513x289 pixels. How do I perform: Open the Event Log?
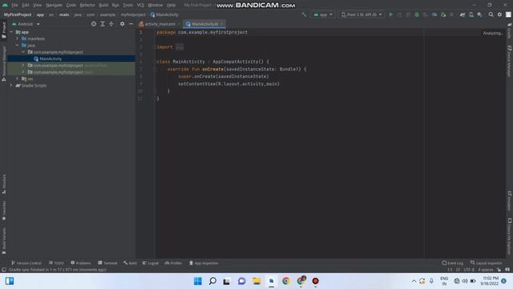pyautogui.click(x=452, y=263)
